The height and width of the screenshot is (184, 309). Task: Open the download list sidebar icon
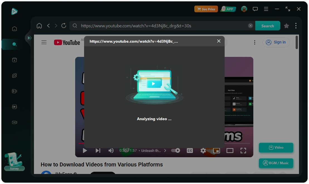[x=14, y=60]
